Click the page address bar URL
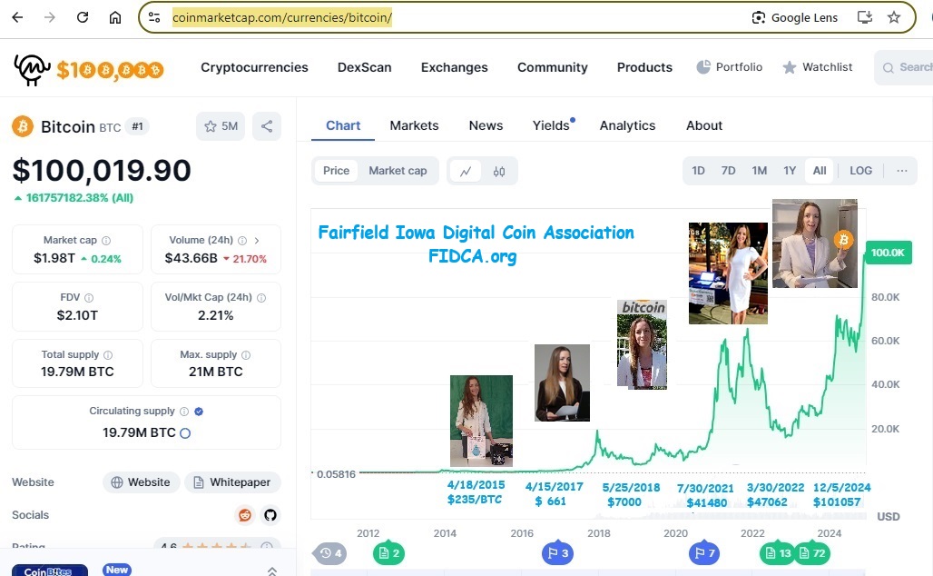 tap(282, 17)
